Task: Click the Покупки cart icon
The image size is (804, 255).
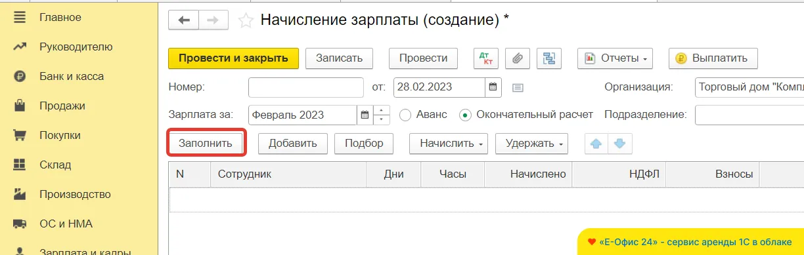Action: point(20,136)
